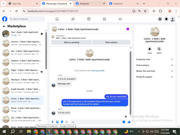180x135 pixels.
Task: Open the Corinne conversation
Action: pos(23,43)
